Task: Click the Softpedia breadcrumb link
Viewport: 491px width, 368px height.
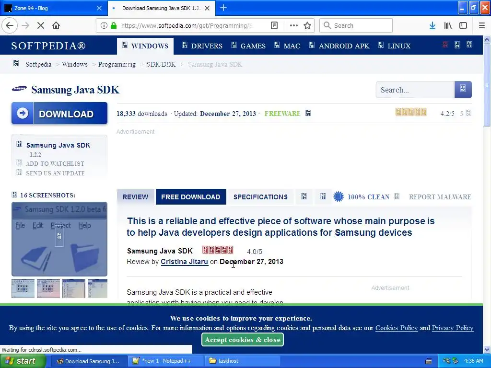Action: tap(38, 64)
